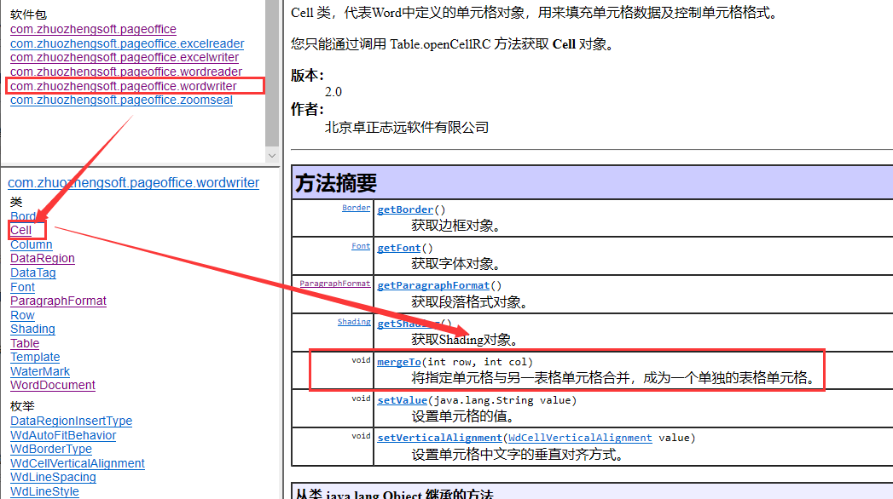Open the Table class link
This screenshot has width=893, height=499.
25,343
